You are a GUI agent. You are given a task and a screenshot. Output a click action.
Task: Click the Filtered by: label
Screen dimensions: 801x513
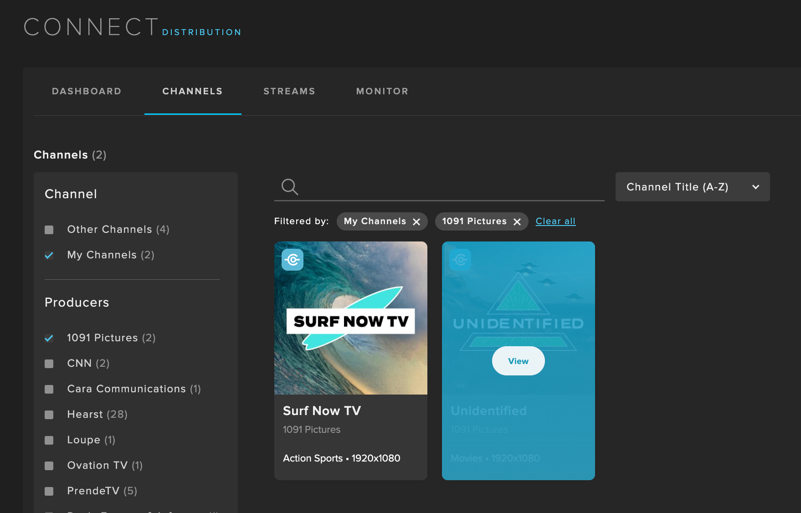[x=302, y=221]
